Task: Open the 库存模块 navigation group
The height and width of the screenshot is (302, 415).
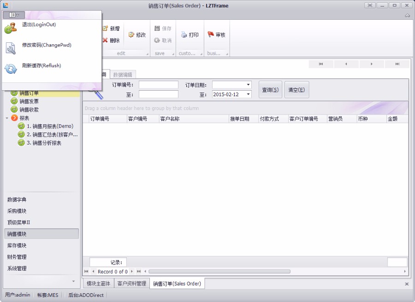Action: pyautogui.click(x=41, y=245)
